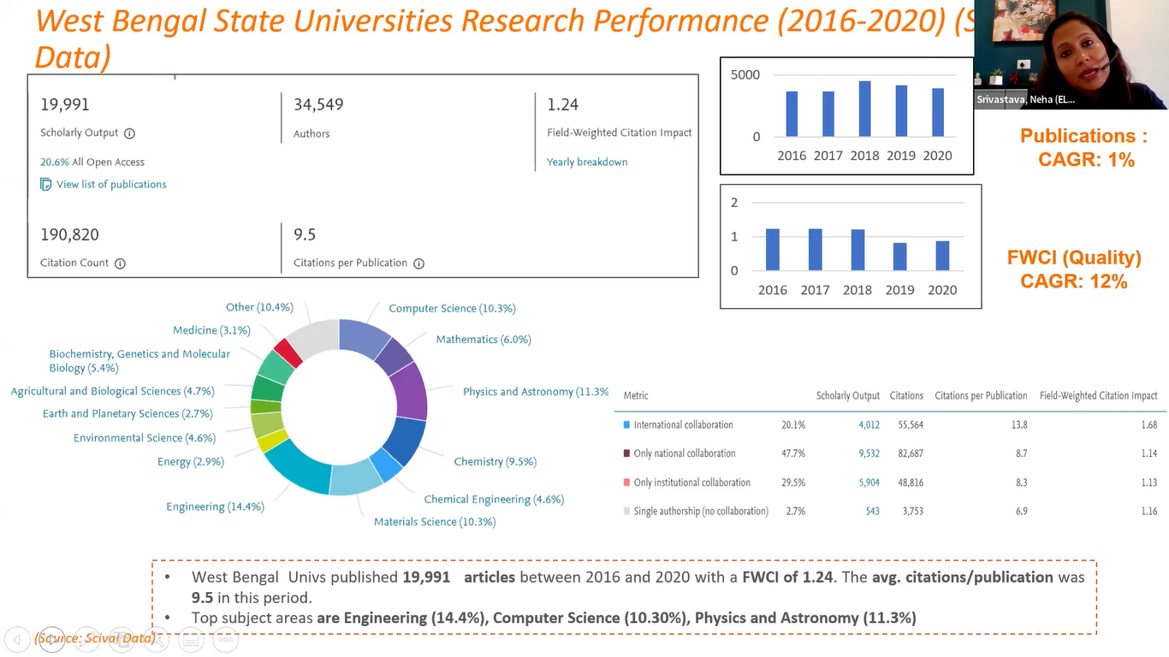The width and height of the screenshot is (1169, 657).
Task: Open the see all slides view
Action: point(122,639)
